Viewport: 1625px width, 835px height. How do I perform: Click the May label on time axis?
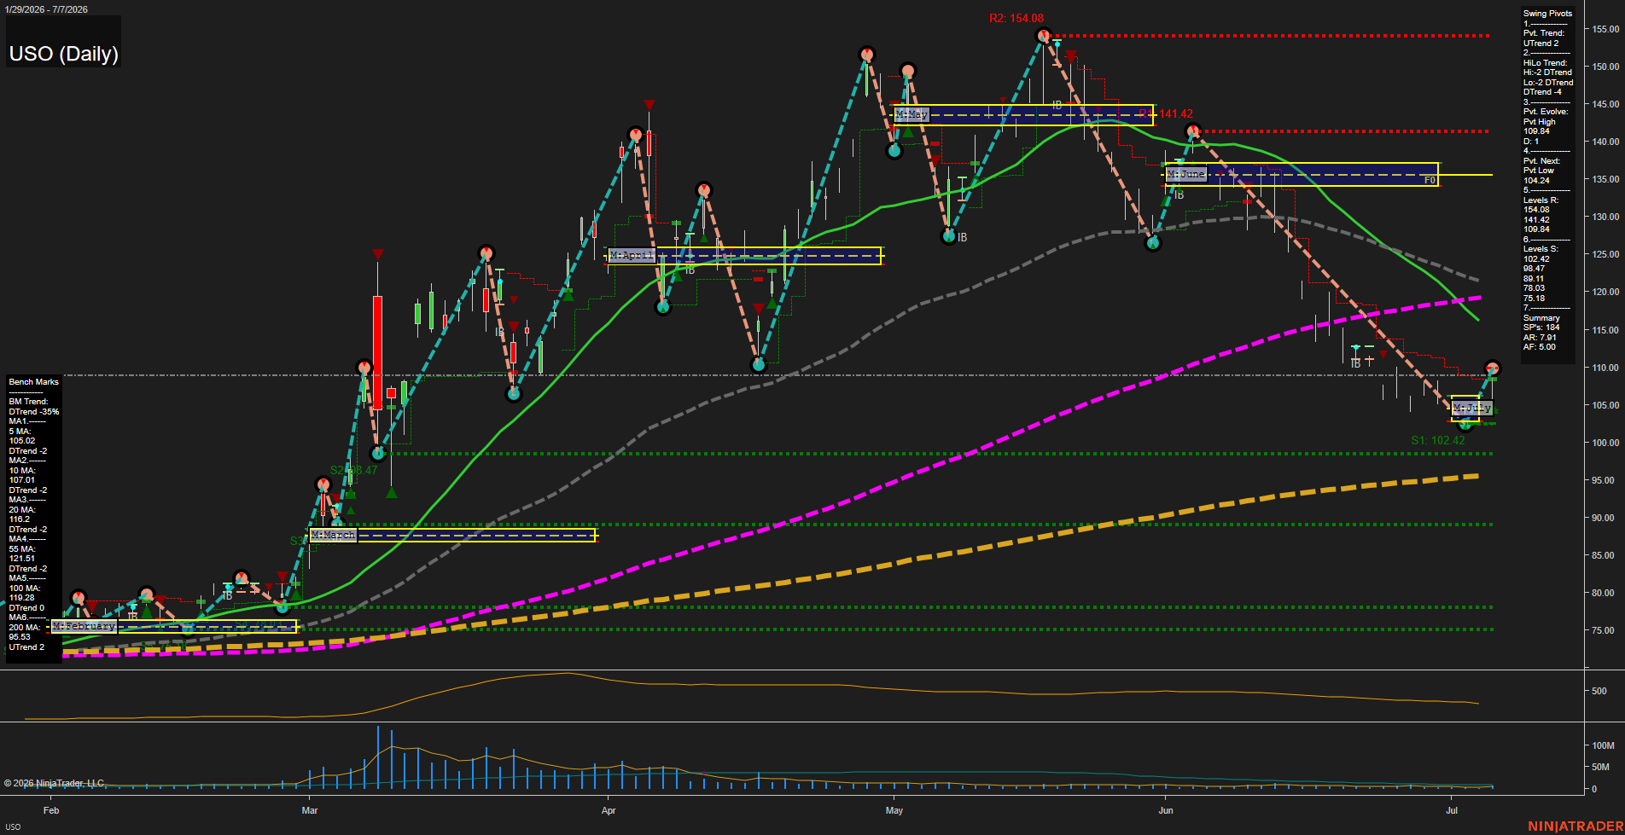(x=894, y=810)
